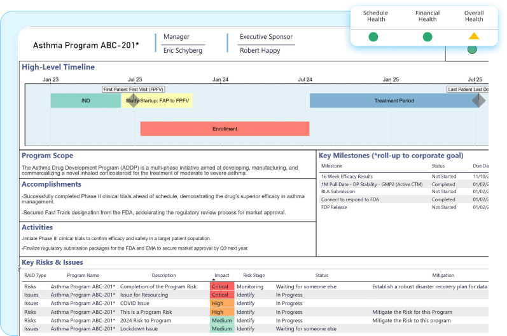Select the IND timeline bar

85,100
